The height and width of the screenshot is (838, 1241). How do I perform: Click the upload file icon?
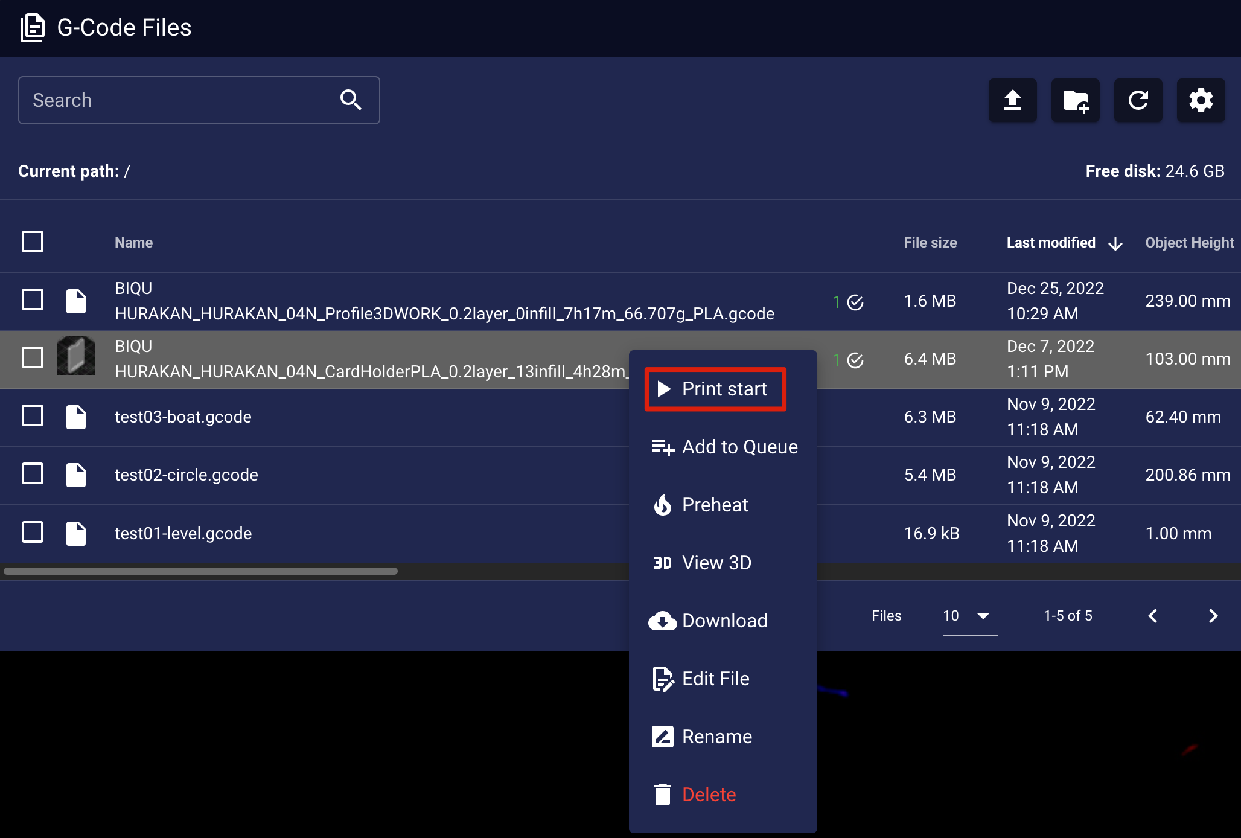1012,100
